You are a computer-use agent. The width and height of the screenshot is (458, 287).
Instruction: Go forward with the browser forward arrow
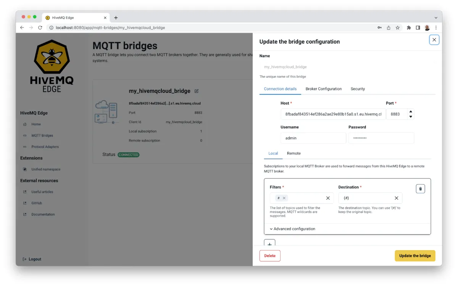tap(31, 27)
